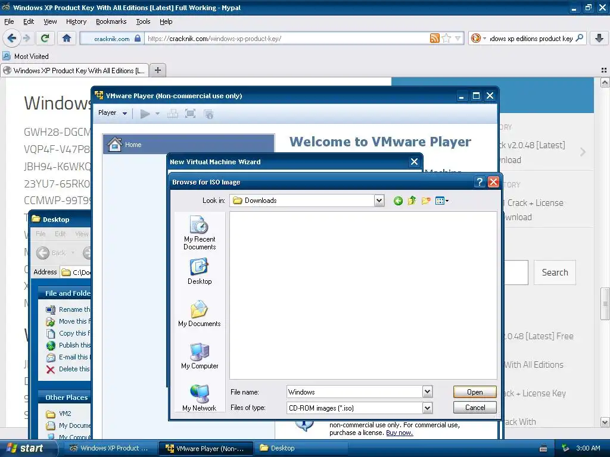Click Rename th… in Desktop folder tasks

68,309
